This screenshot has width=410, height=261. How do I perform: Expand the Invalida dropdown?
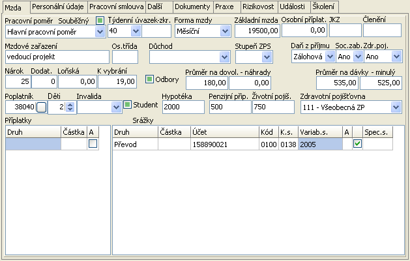116,107
